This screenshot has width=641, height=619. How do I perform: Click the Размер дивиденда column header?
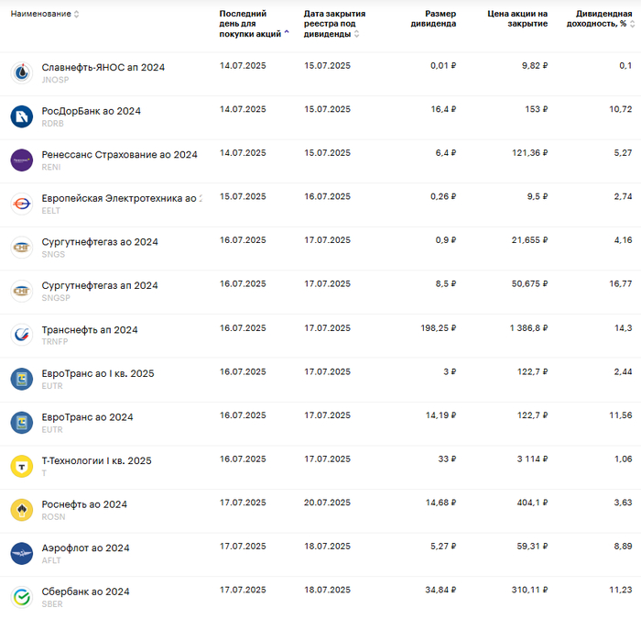pos(433,19)
